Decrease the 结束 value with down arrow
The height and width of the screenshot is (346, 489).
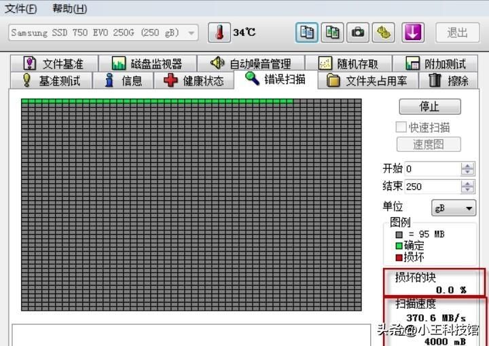point(467,190)
